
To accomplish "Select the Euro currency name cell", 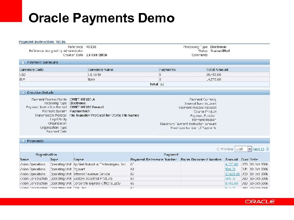I will (91, 79).
